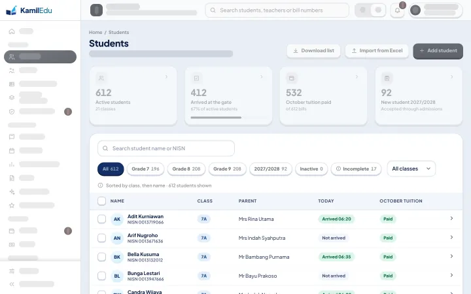Click checkmark icon on Arrived at gate card
This screenshot has height=294, width=471.
tap(196, 78)
